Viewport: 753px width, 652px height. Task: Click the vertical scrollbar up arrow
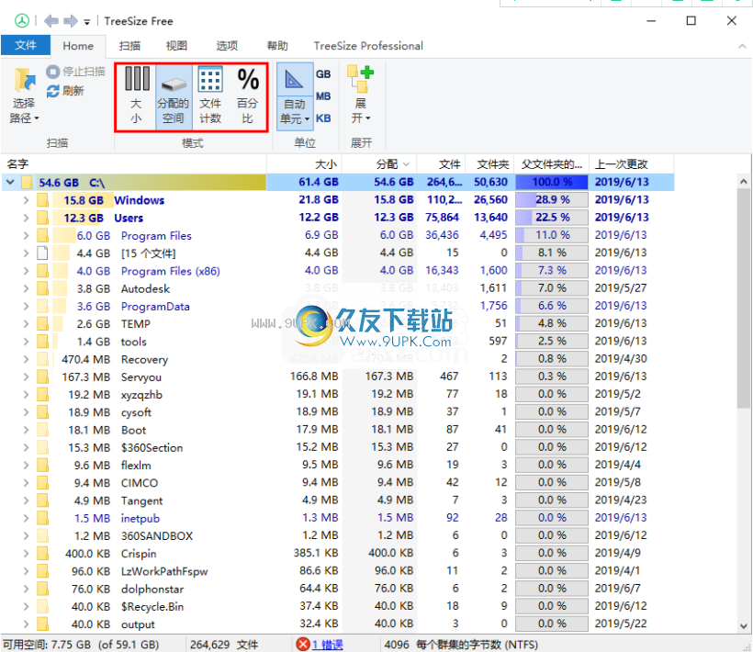point(744,182)
